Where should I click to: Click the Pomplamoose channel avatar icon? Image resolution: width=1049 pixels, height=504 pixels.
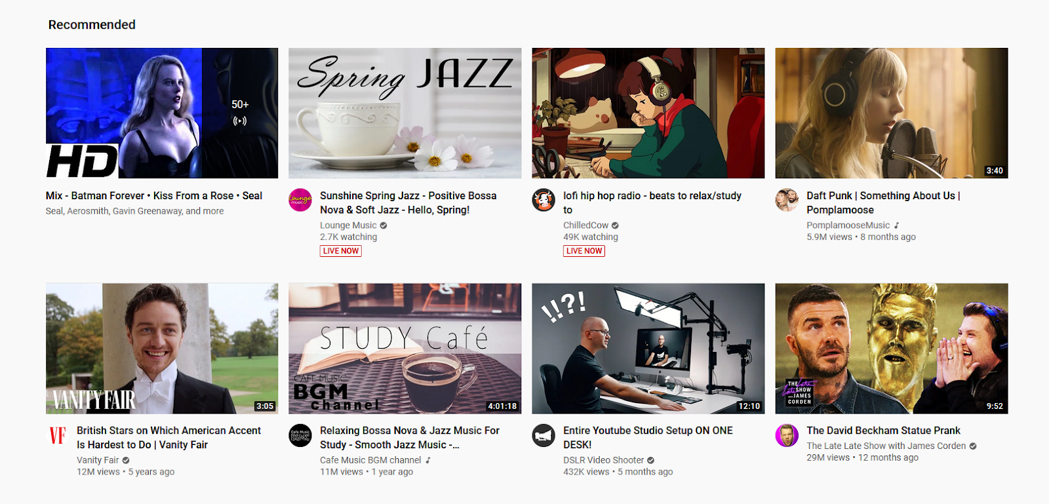(x=787, y=200)
